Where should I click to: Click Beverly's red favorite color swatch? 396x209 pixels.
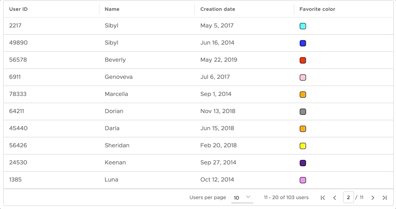303,60
